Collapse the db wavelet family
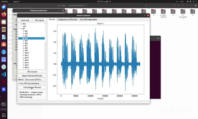This screenshot has width=198, height=119. click(x=19, y=29)
